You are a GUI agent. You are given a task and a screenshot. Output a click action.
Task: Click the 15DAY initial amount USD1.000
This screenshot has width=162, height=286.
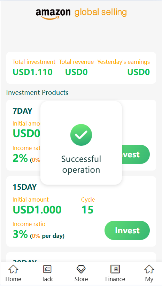click(x=37, y=210)
